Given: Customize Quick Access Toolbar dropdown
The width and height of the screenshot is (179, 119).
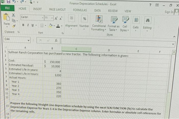Looking at the screenshot, I should (x=38, y=2).
